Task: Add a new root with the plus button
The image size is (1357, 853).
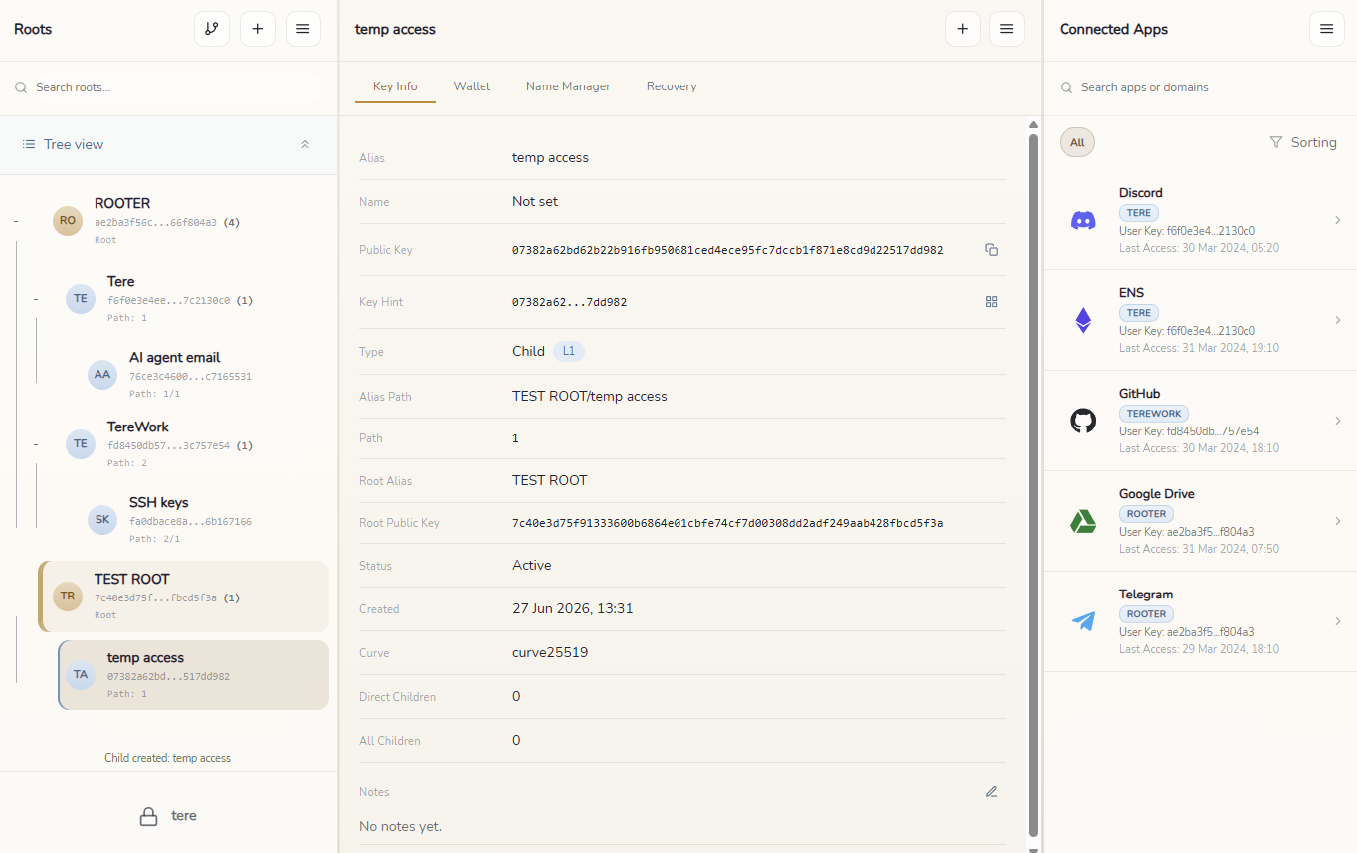Action: (258, 29)
